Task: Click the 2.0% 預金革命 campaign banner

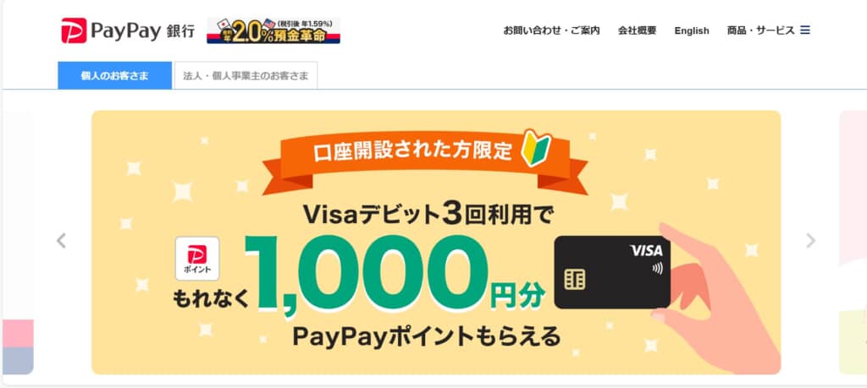Action: click(x=273, y=30)
